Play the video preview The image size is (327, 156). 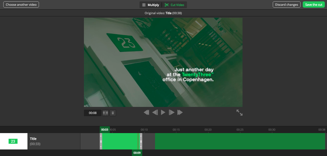pos(163,112)
